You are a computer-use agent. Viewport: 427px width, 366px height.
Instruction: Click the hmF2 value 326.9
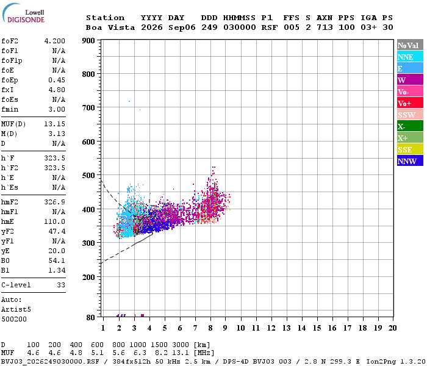(x=55, y=202)
